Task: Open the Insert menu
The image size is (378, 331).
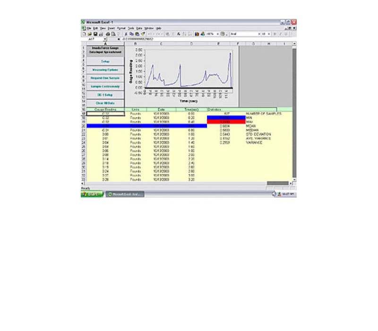Action: [x=111, y=28]
